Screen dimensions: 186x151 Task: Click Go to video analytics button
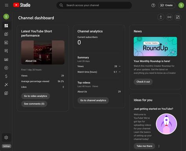(x=35, y=96)
